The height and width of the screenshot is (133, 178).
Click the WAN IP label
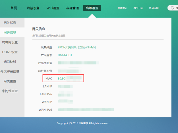pyautogui.click(x=47, y=102)
